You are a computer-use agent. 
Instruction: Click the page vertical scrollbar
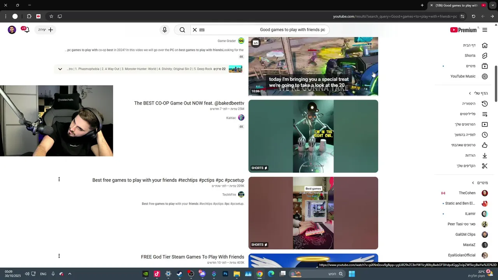(496, 84)
